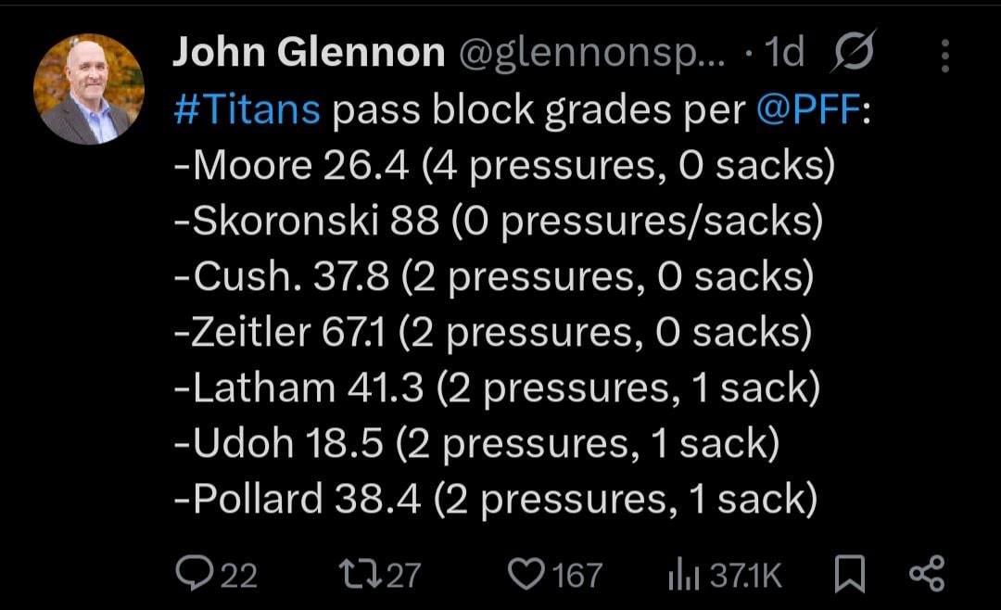The height and width of the screenshot is (610, 1001).
Task: Tap the repost arrows icon
Action: coord(359,574)
